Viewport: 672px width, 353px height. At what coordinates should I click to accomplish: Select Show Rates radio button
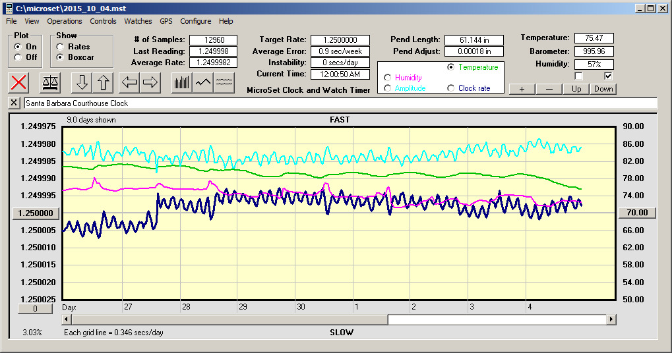click(60, 46)
